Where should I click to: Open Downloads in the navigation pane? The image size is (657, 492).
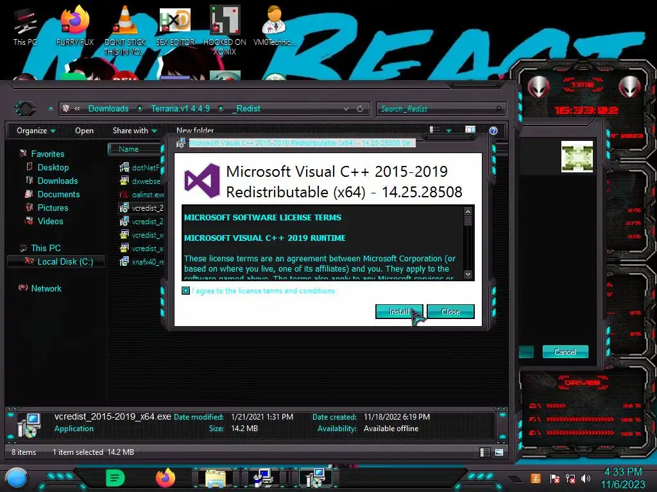pos(57,181)
